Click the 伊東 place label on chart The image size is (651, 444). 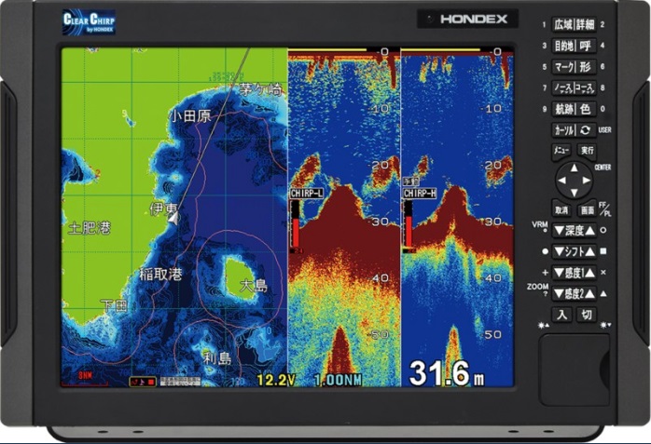163,209
